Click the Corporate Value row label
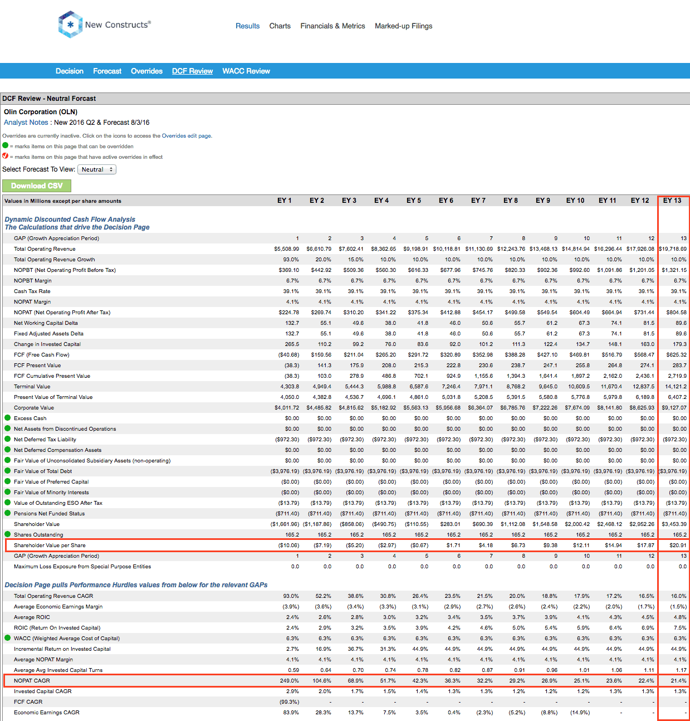 click(x=34, y=408)
